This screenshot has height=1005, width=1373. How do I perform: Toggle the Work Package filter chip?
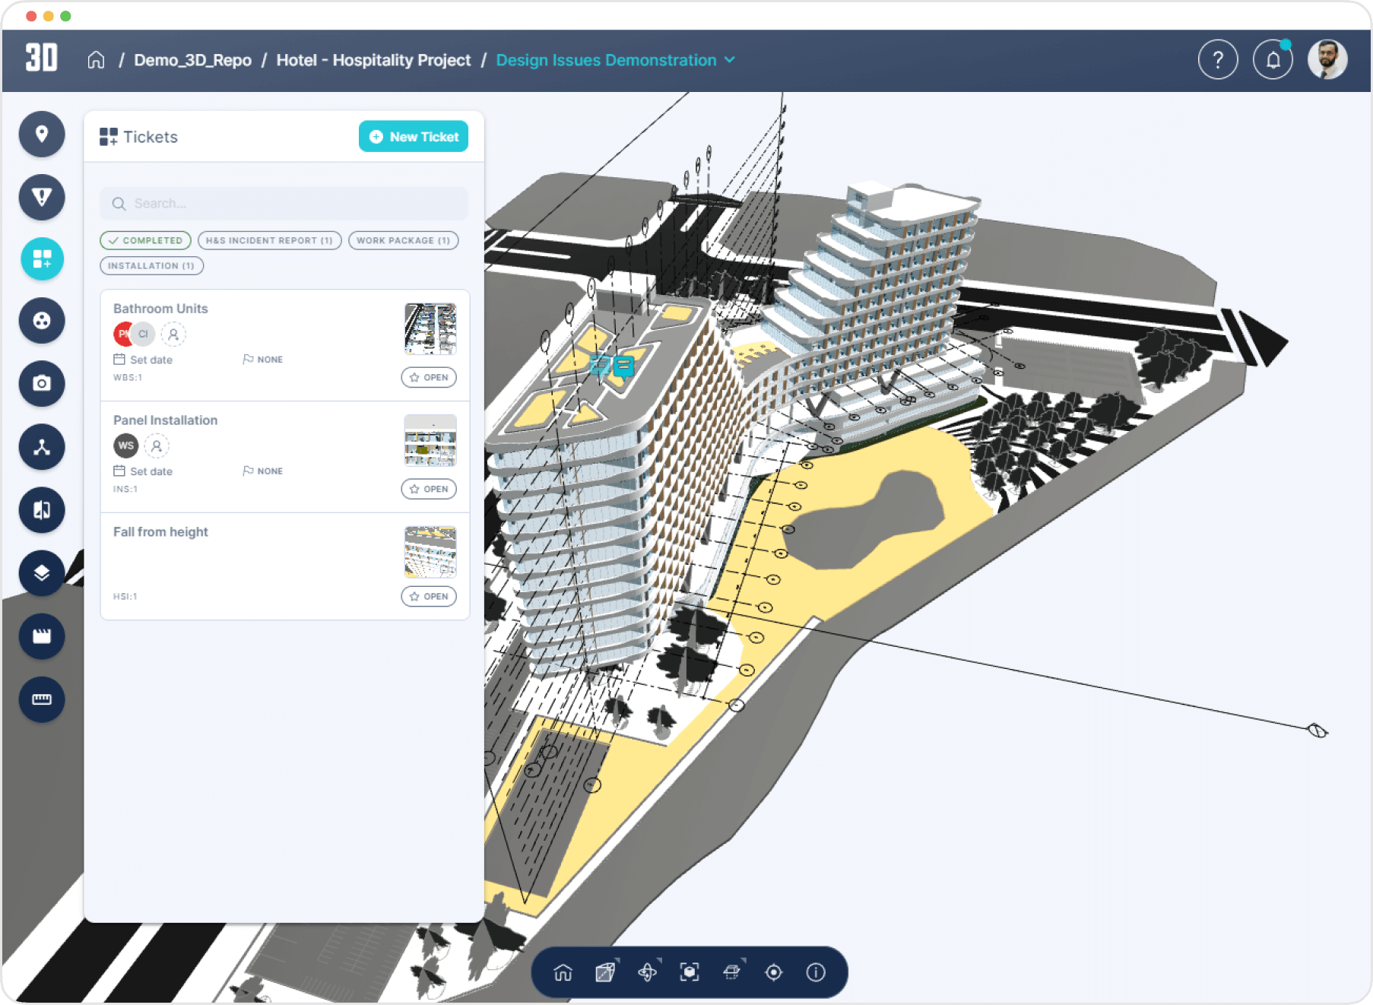pyautogui.click(x=403, y=240)
